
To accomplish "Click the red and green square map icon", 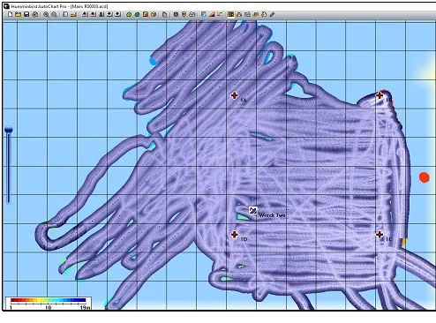I will [x=146, y=14].
